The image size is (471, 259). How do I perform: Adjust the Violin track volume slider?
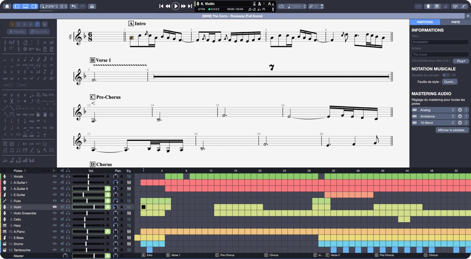pyautogui.click(x=94, y=207)
